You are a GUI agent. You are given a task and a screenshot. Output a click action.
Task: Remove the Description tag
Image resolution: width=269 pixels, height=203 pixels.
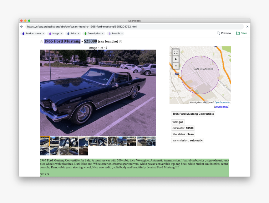click(103, 33)
